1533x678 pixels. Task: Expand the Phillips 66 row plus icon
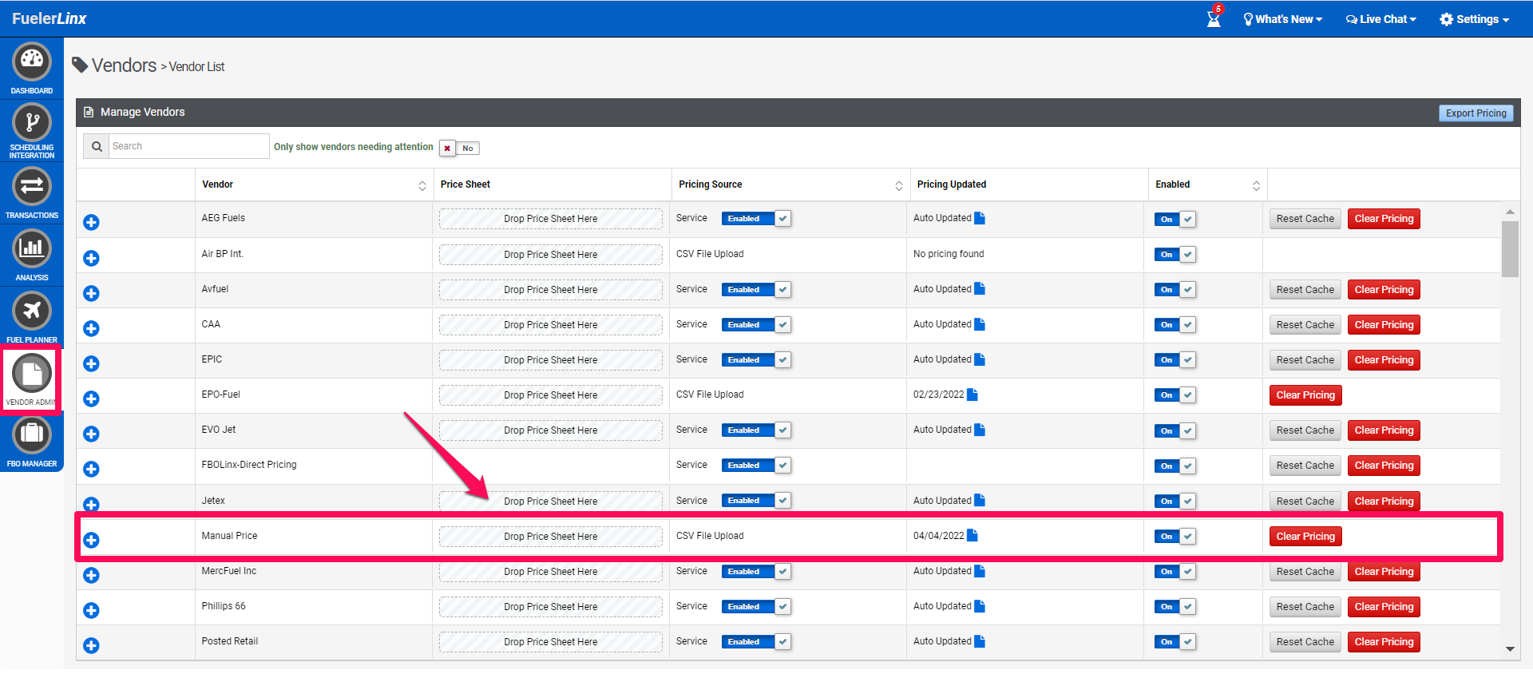(91, 610)
